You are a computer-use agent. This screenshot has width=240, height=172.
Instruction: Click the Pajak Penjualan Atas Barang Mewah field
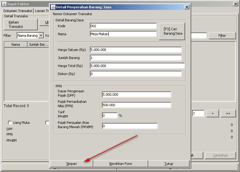click(130, 126)
